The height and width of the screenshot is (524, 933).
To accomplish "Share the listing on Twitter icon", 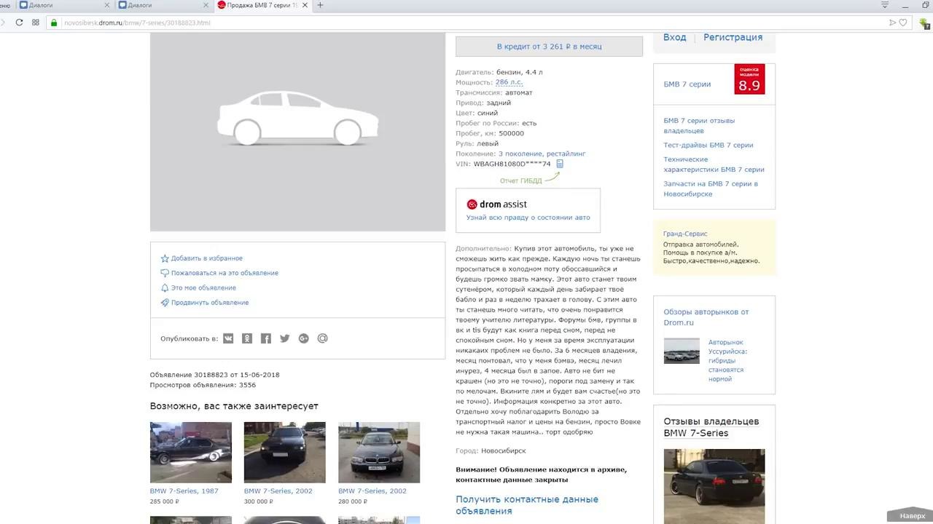I will [285, 338].
